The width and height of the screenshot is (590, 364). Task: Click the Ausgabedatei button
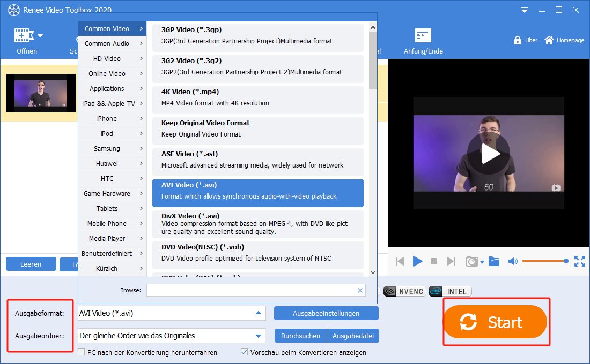[353, 336]
